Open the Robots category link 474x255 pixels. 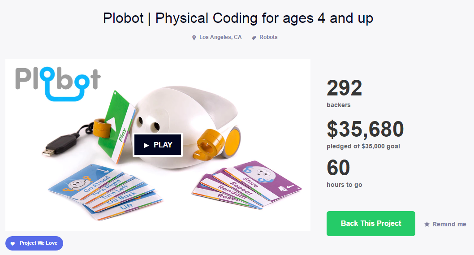[x=268, y=37]
